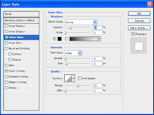Click the New Style... button
The width and height of the screenshot is (154, 115).
(x=139, y=28)
